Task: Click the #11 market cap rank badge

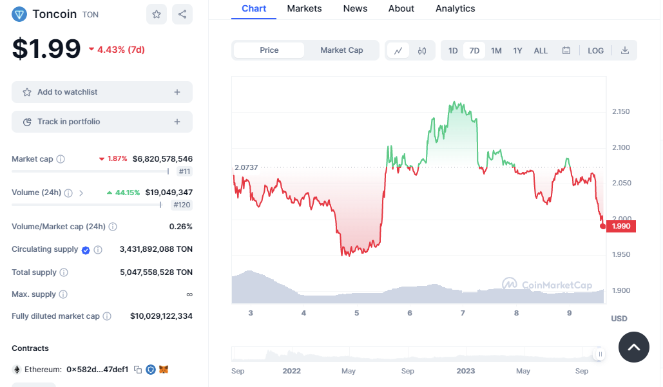Action: coord(184,171)
